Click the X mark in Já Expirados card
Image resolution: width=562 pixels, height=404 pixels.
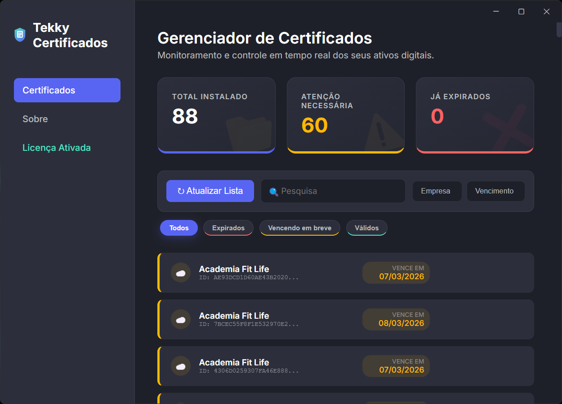pos(508,128)
